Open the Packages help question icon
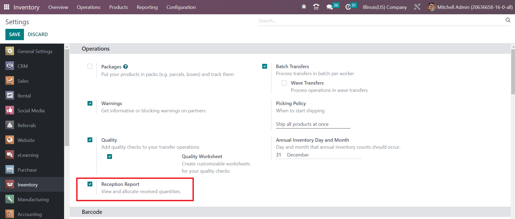 [x=125, y=67]
